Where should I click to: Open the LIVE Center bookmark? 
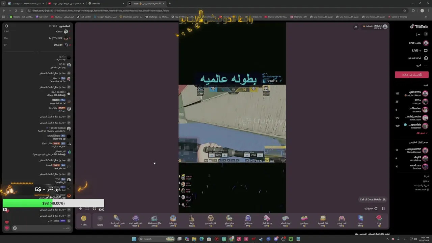[x=84, y=17]
